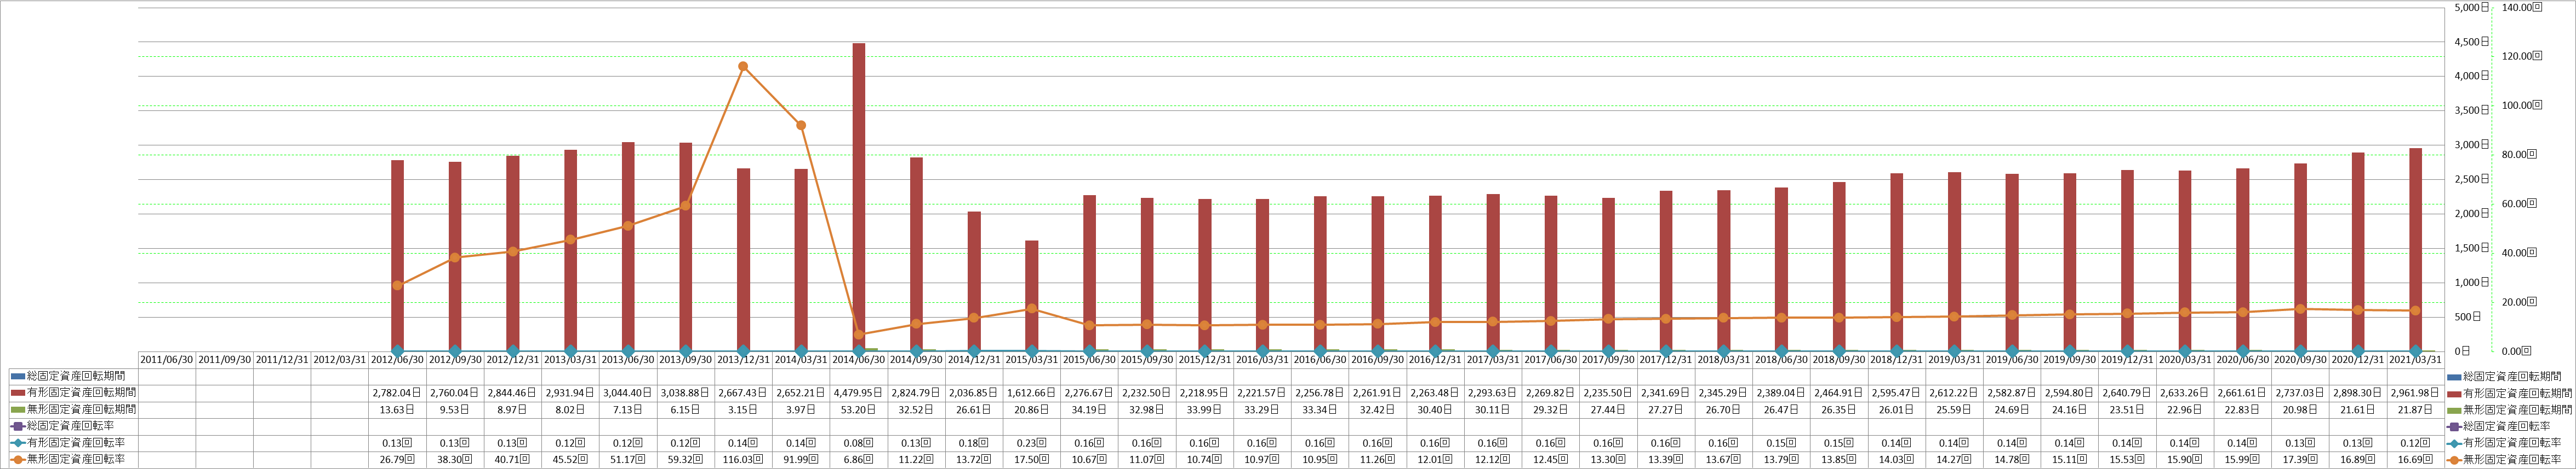Click the 0.08回 table cell

(859, 443)
